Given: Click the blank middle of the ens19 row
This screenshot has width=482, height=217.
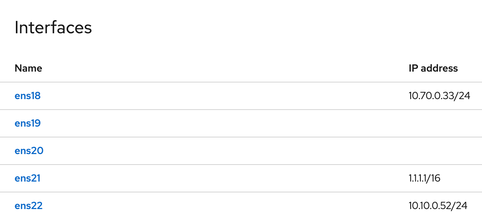Looking at the screenshot, I should [224, 123].
